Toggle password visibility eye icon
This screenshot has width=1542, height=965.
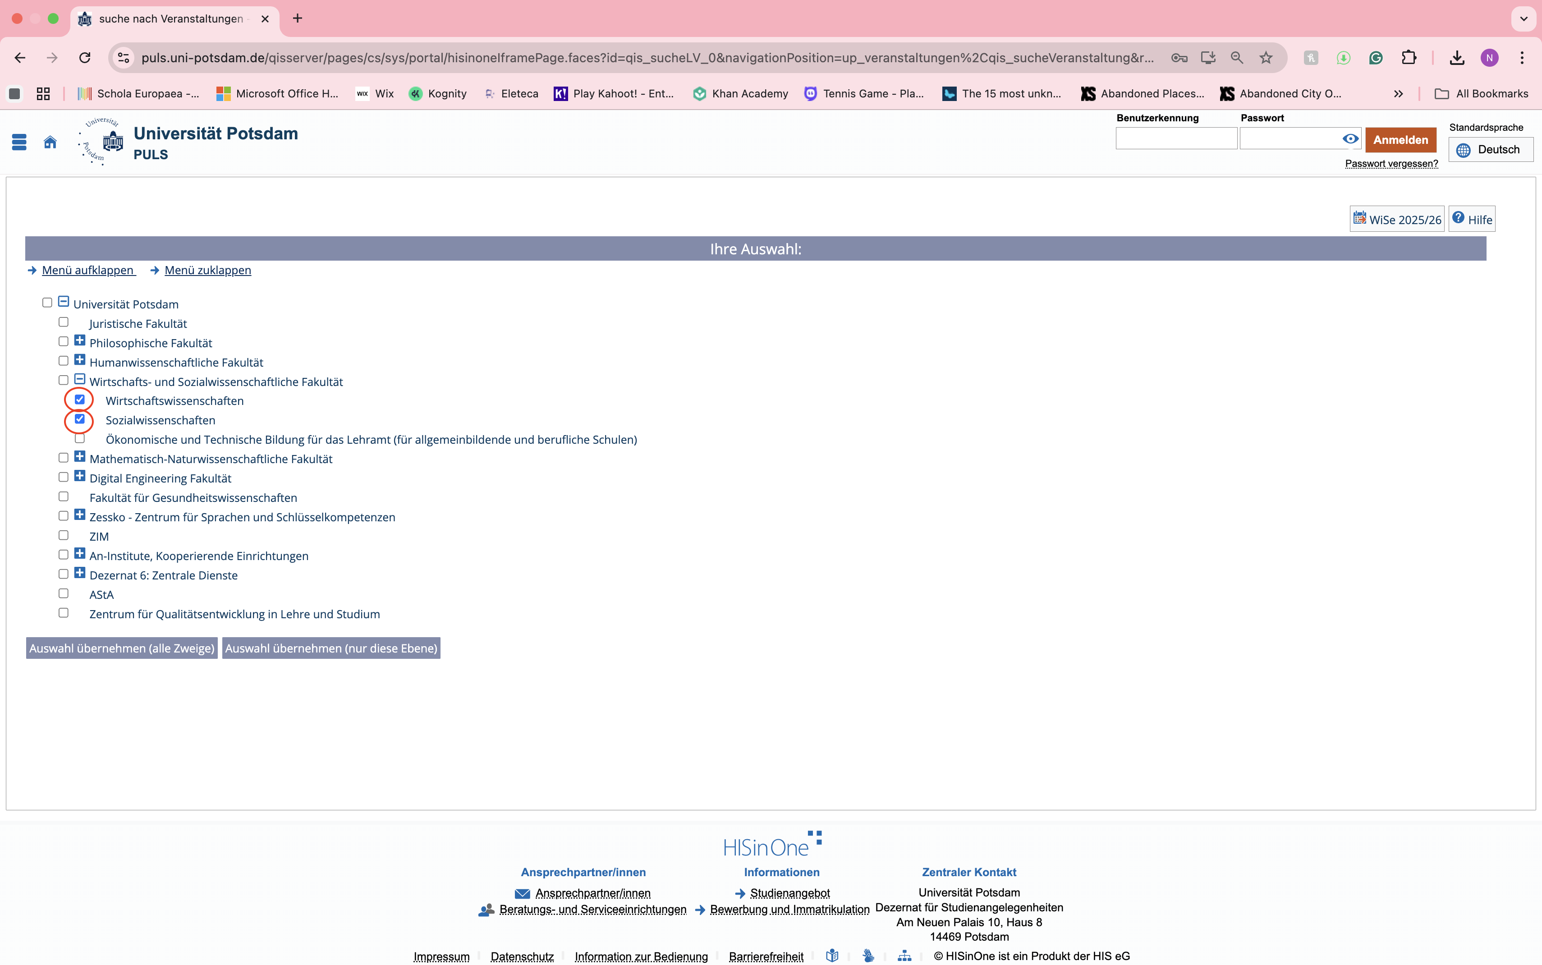point(1350,138)
